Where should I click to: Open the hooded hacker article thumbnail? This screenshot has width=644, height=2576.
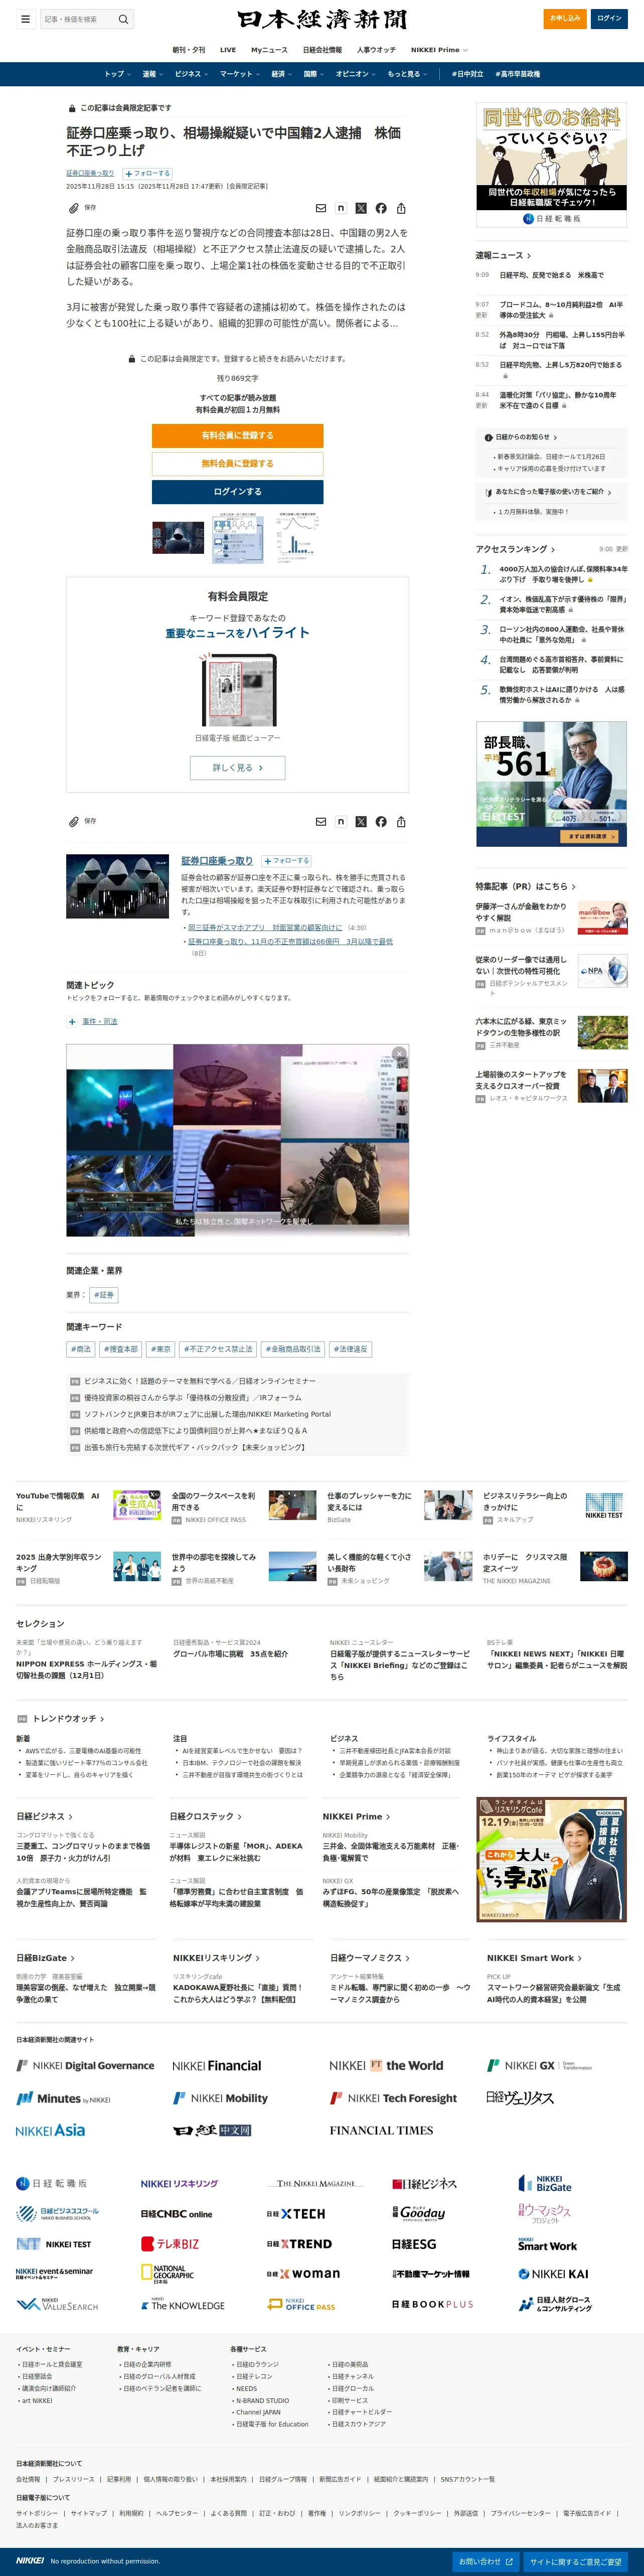point(178,538)
